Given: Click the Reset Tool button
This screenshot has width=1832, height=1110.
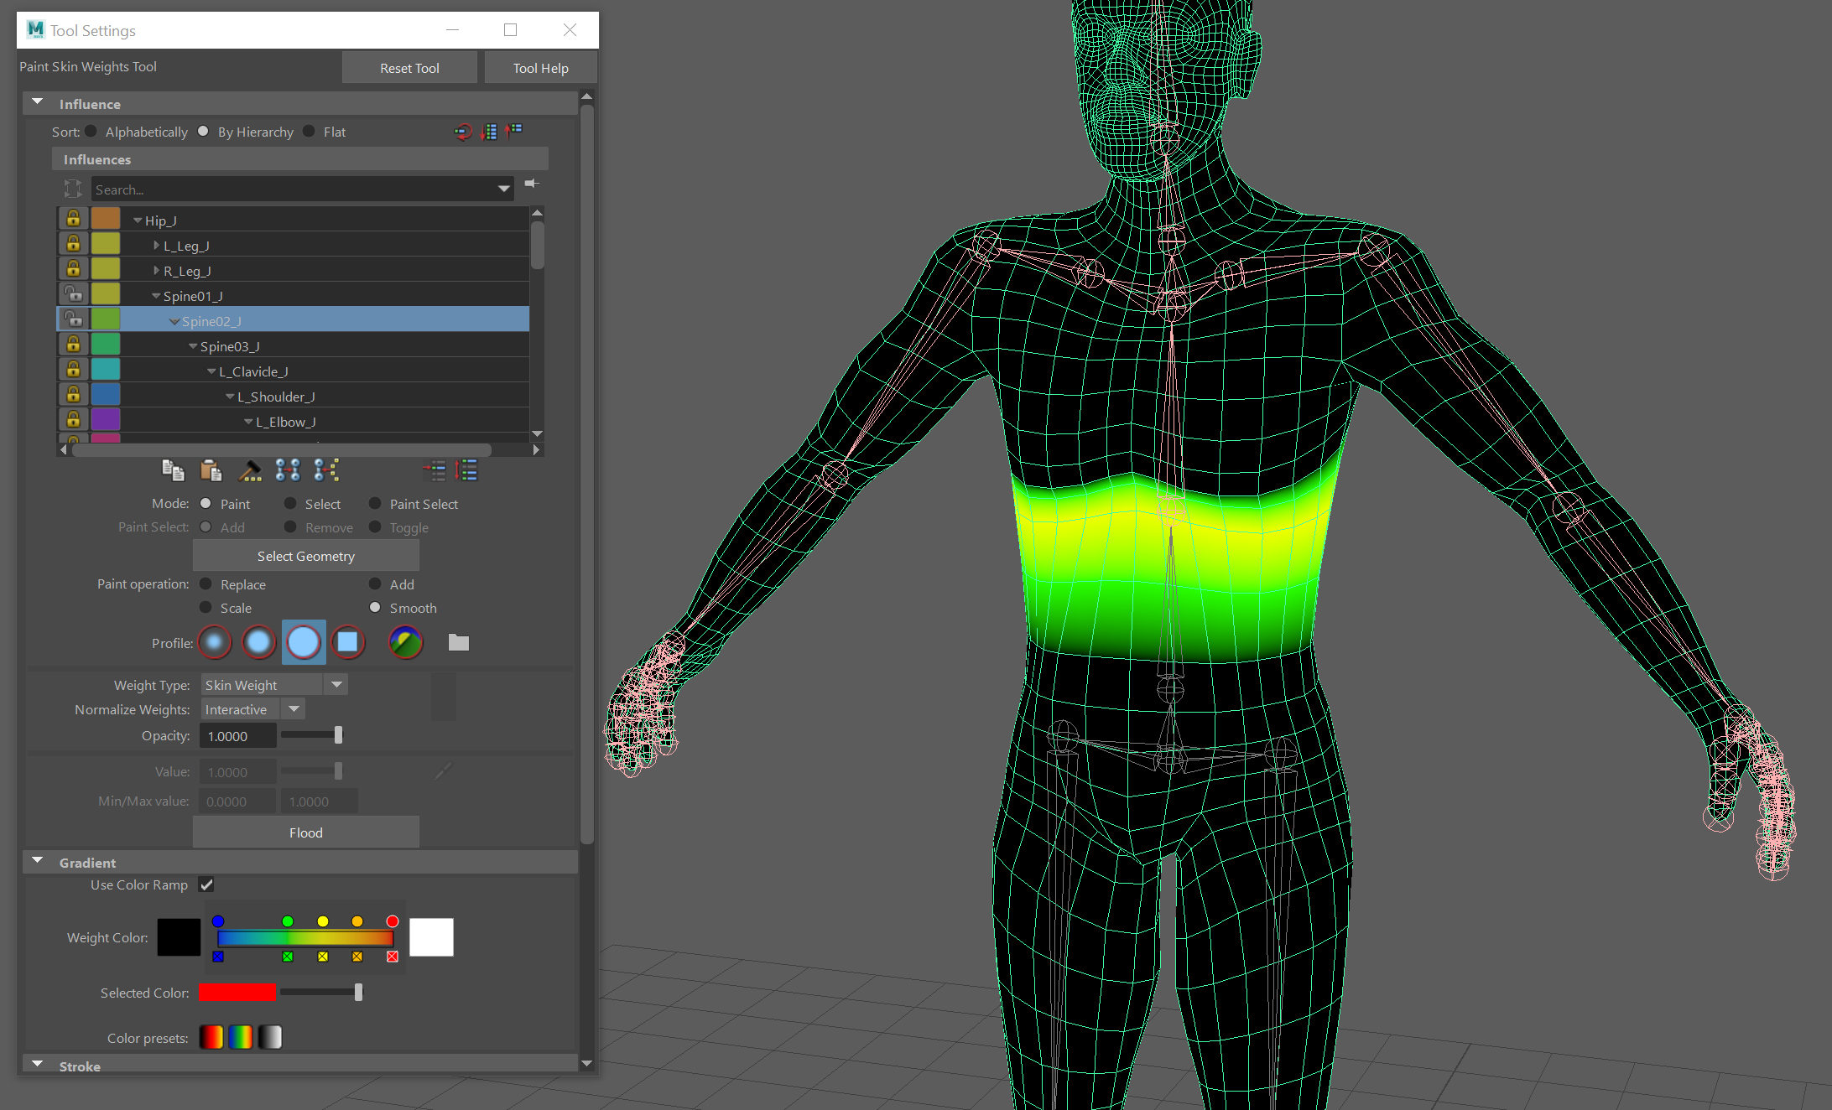Looking at the screenshot, I should click(x=409, y=68).
